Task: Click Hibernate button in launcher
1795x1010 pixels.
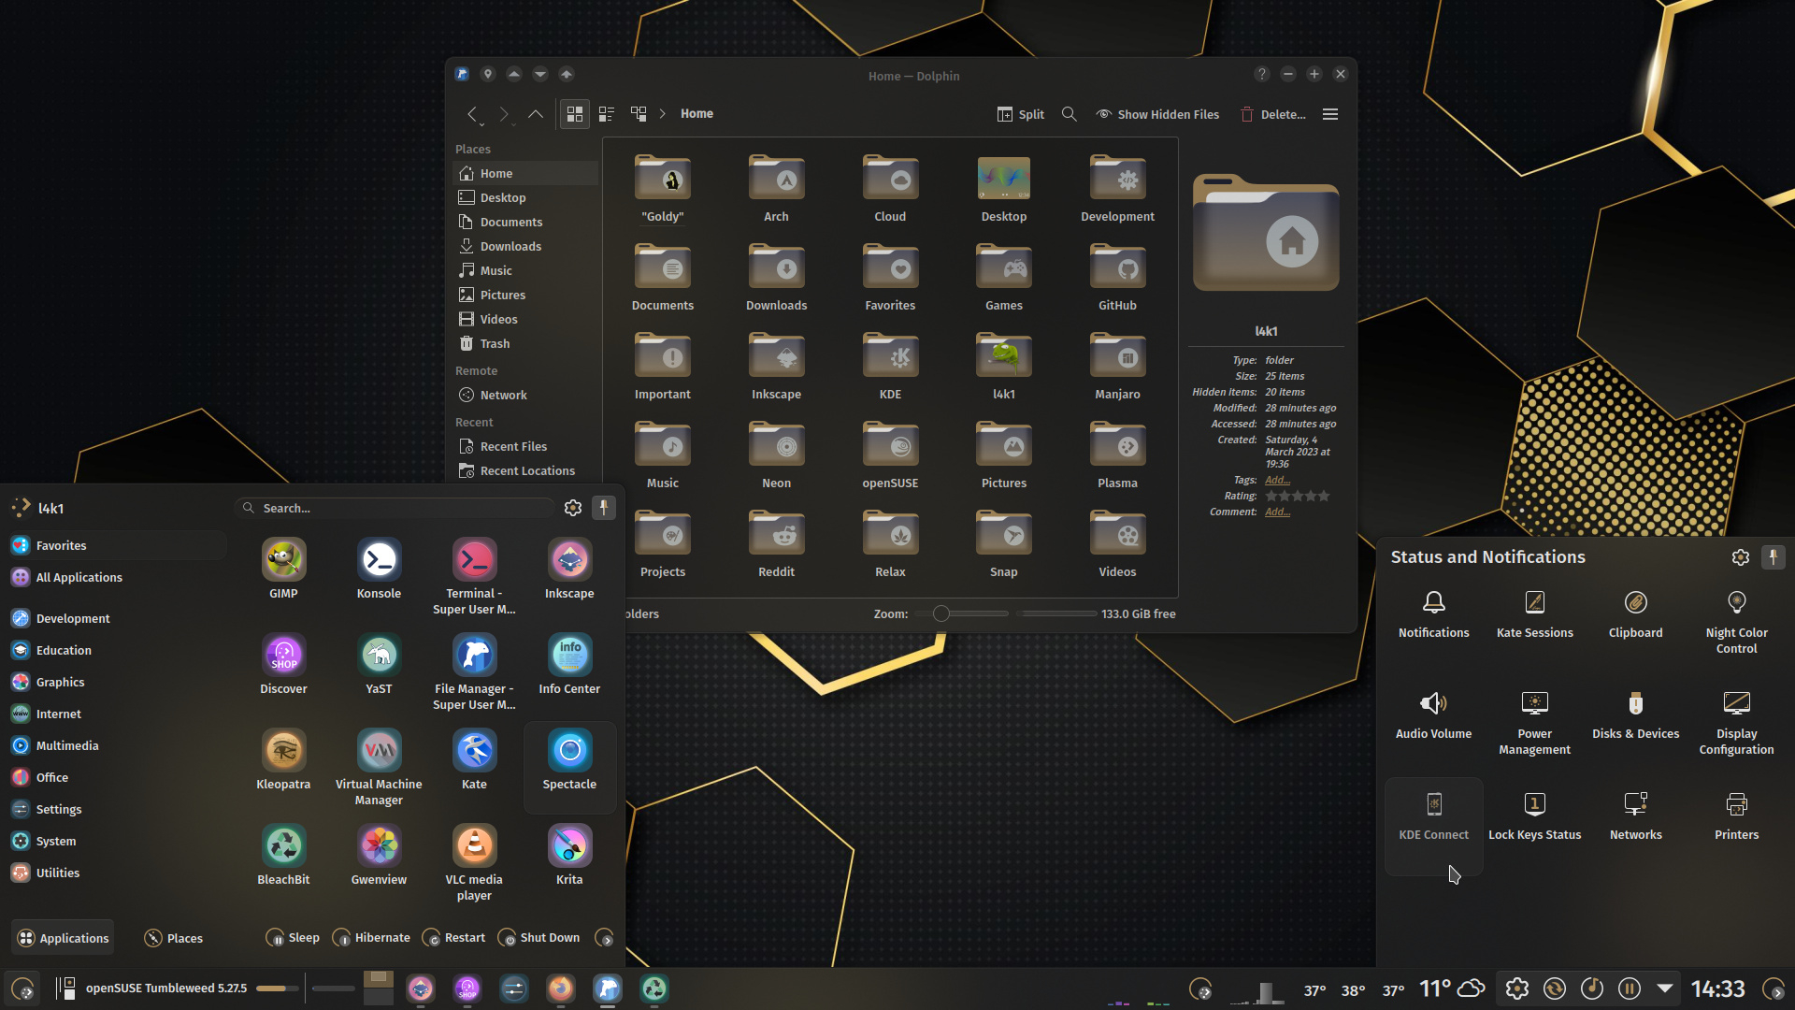Action: click(371, 938)
